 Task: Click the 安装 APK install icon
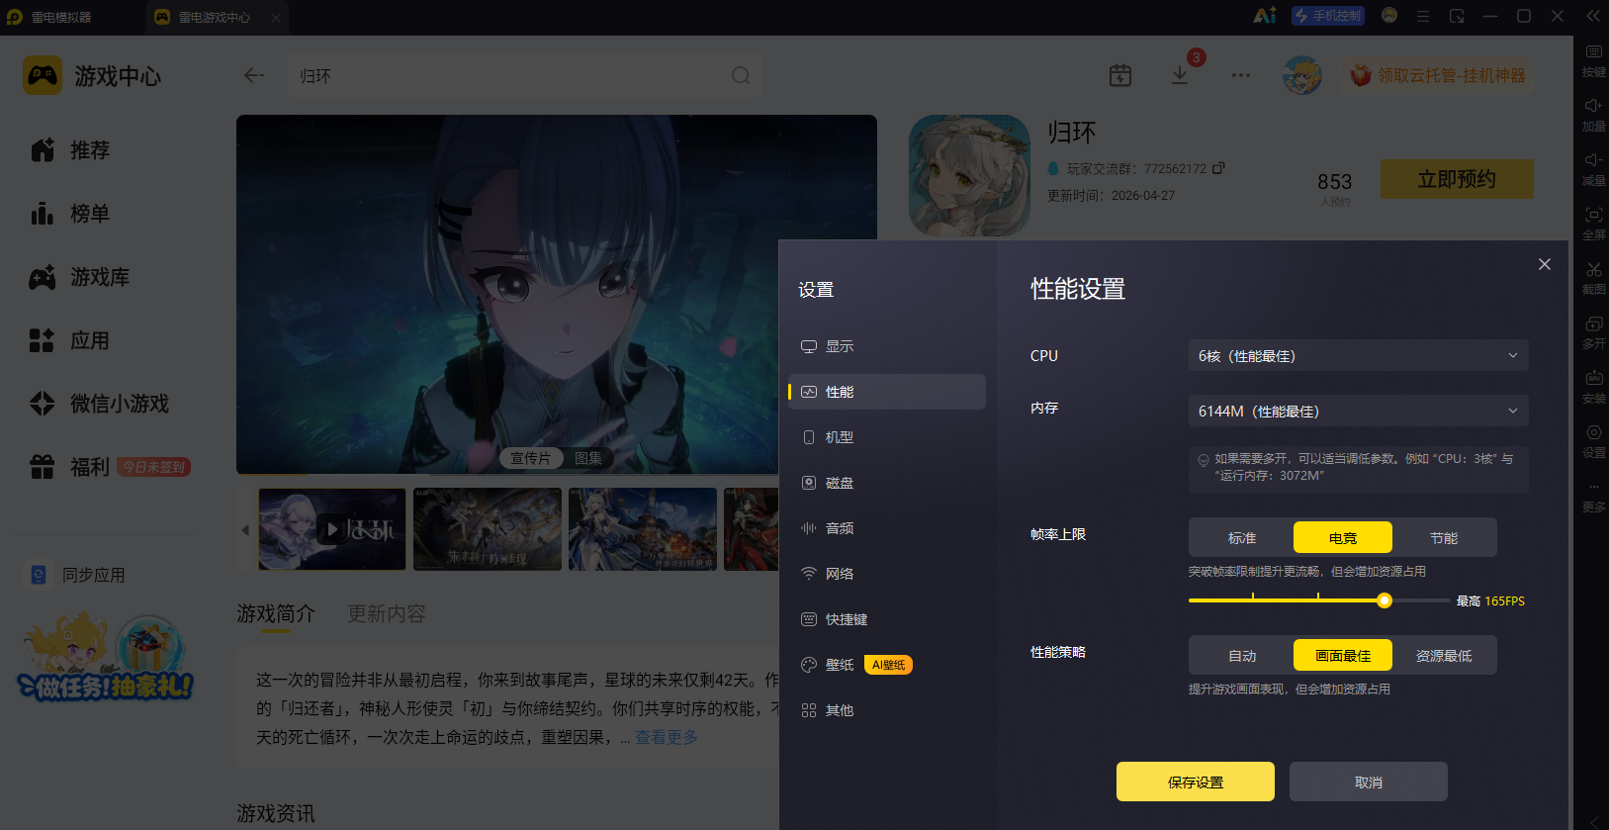coord(1594,387)
